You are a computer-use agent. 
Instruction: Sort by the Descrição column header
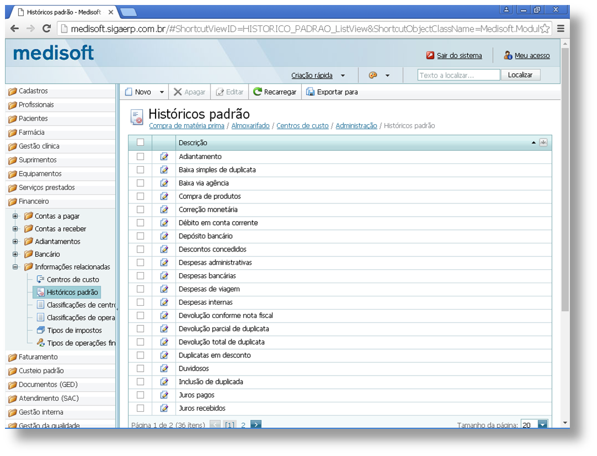(193, 143)
